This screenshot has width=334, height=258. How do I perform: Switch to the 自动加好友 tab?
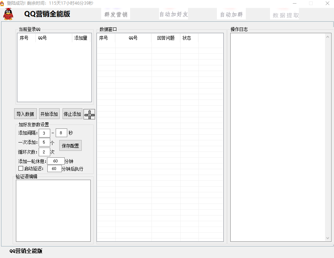coord(174,14)
